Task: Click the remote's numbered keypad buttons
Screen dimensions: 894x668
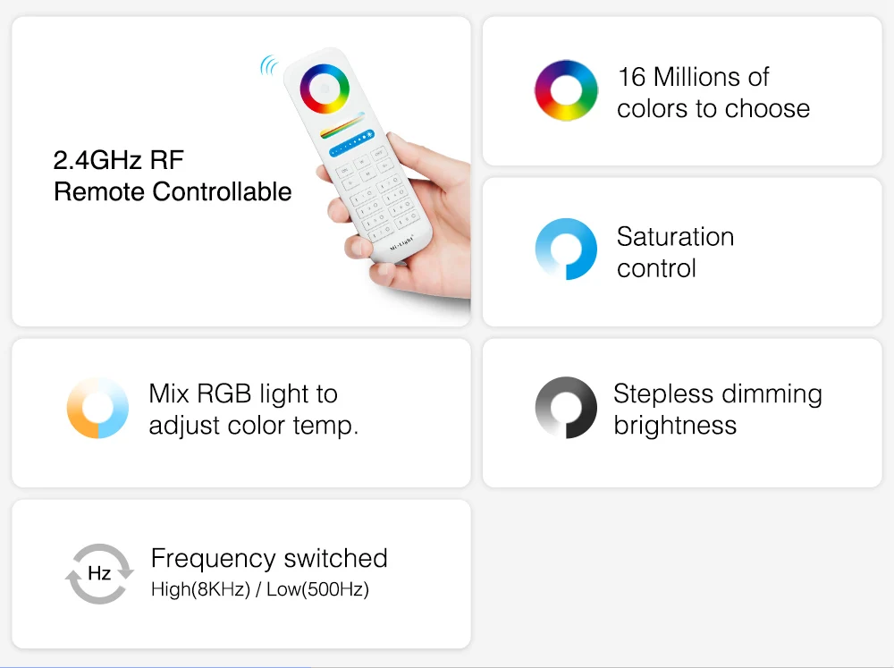Action: [x=378, y=193]
